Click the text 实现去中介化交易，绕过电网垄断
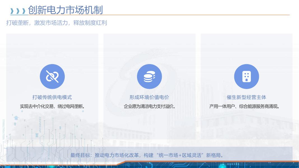This screenshot has height=168, width=299. point(52,106)
